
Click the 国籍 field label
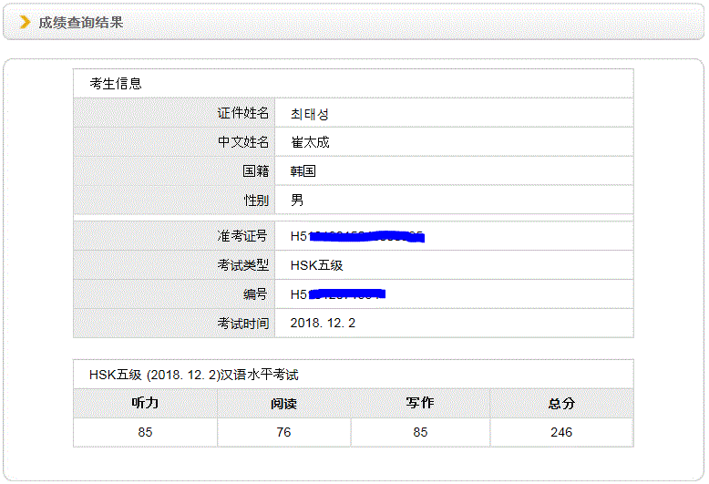pyautogui.click(x=255, y=170)
